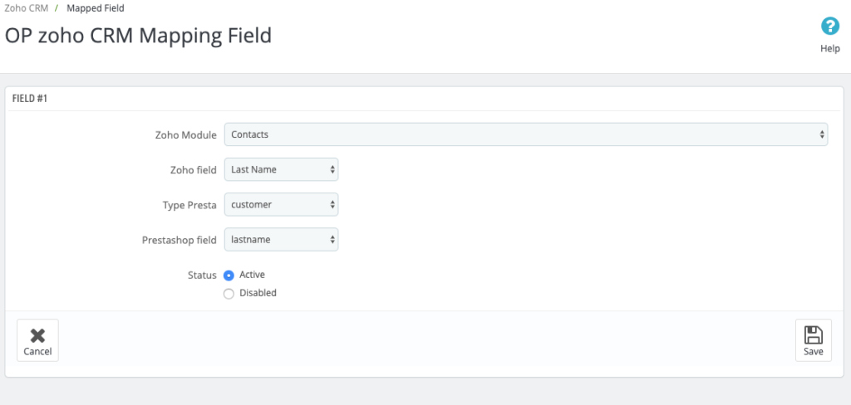Click the Cancel X icon
This screenshot has width=851, height=405.
coord(37,336)
